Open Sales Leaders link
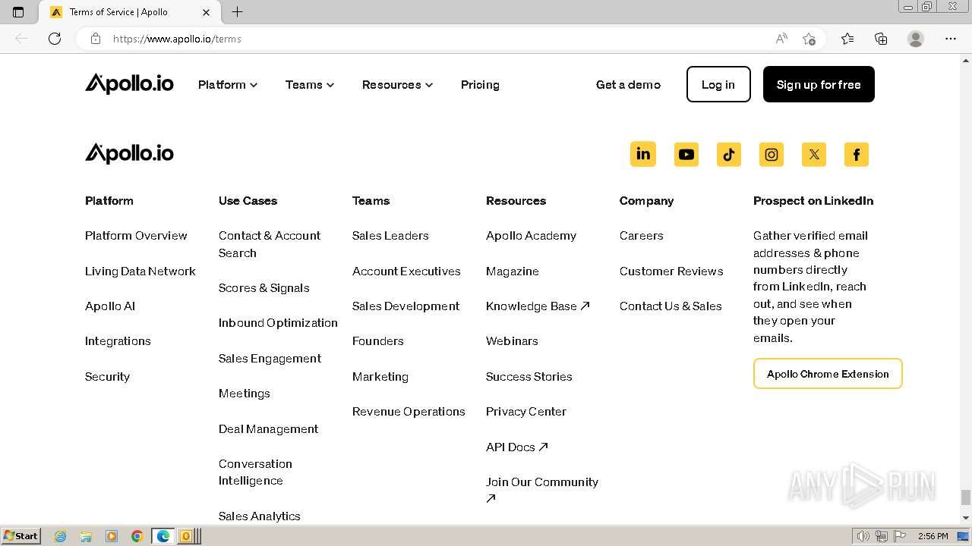This screenshot has height=546, width=972. pos(390,236)
